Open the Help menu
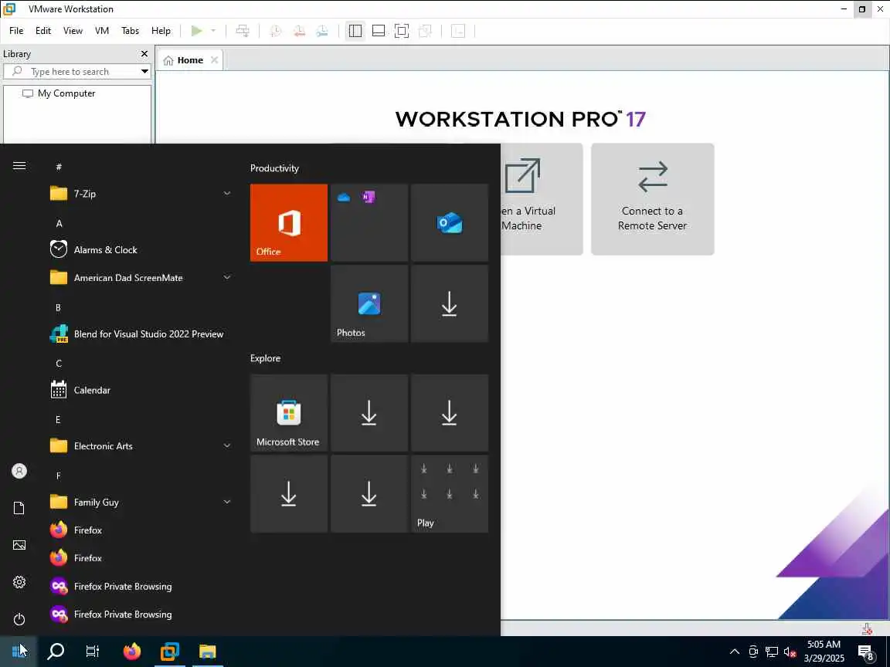Screen dimensions: 890x667 pos(161,31)
